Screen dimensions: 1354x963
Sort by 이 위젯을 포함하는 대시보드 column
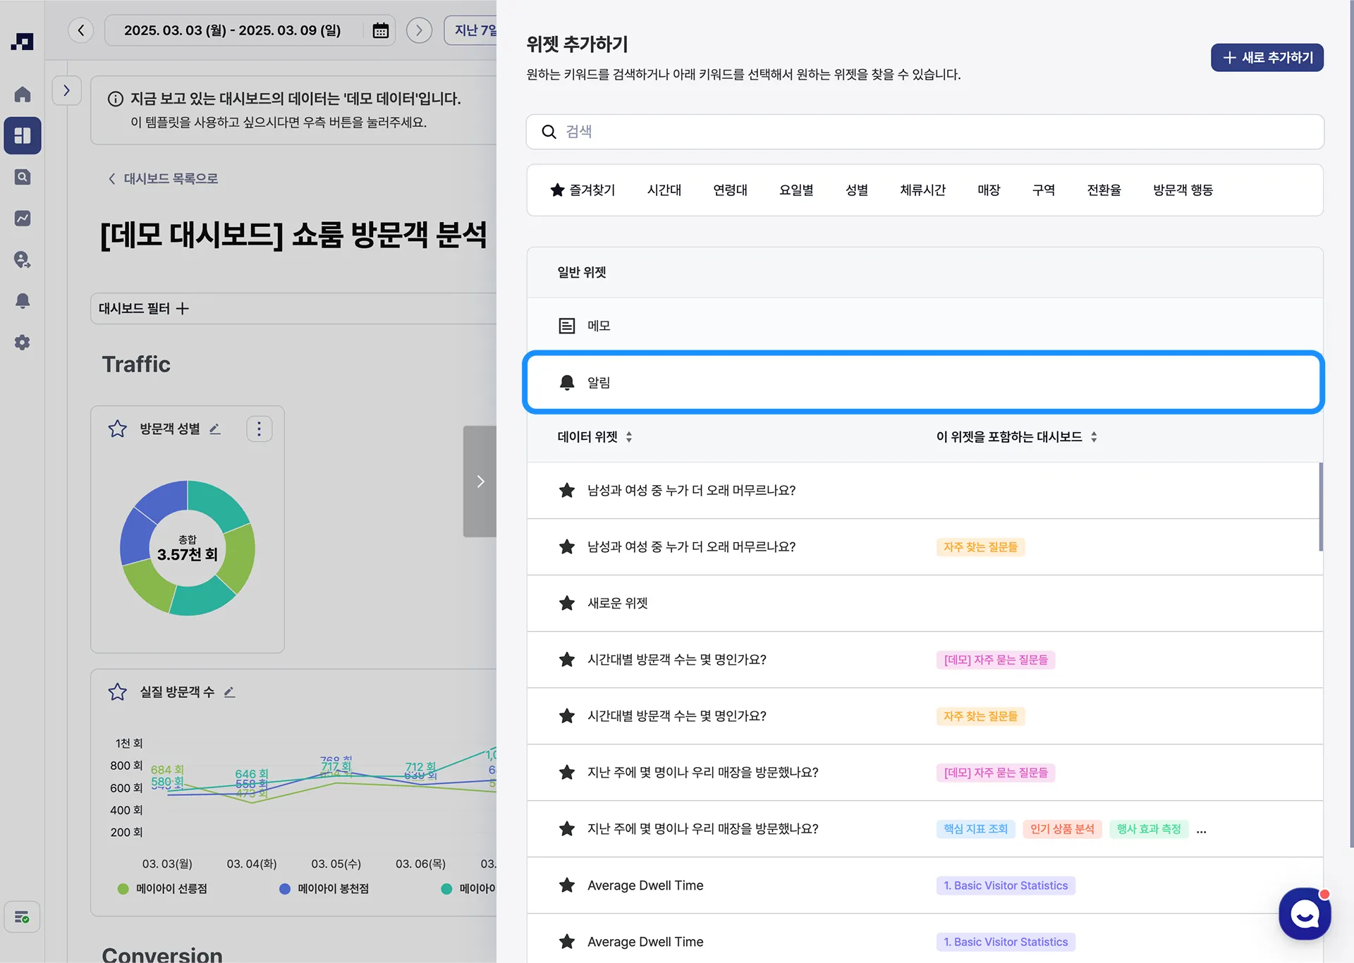(1094, 437)
